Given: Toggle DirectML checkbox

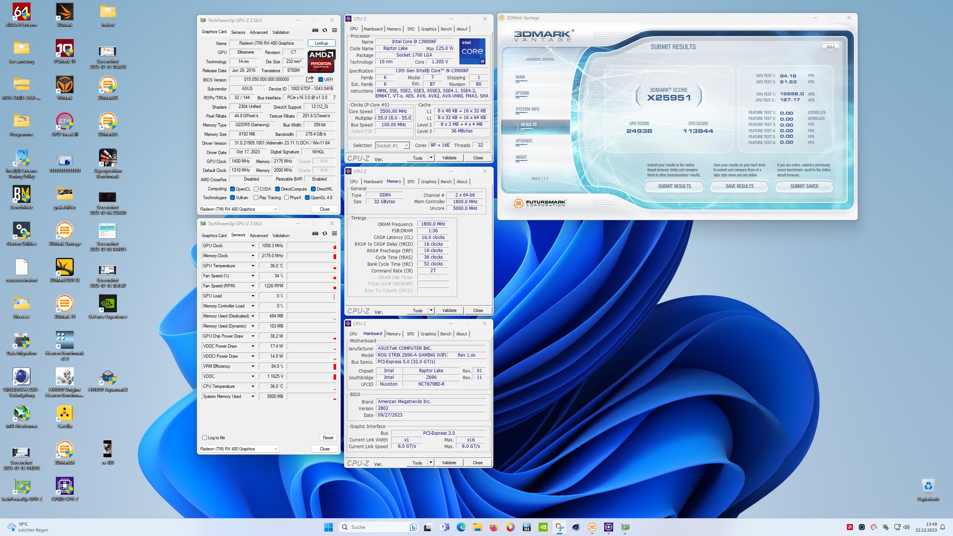Looking at the screenshot, I should click(x=313, y=189).
